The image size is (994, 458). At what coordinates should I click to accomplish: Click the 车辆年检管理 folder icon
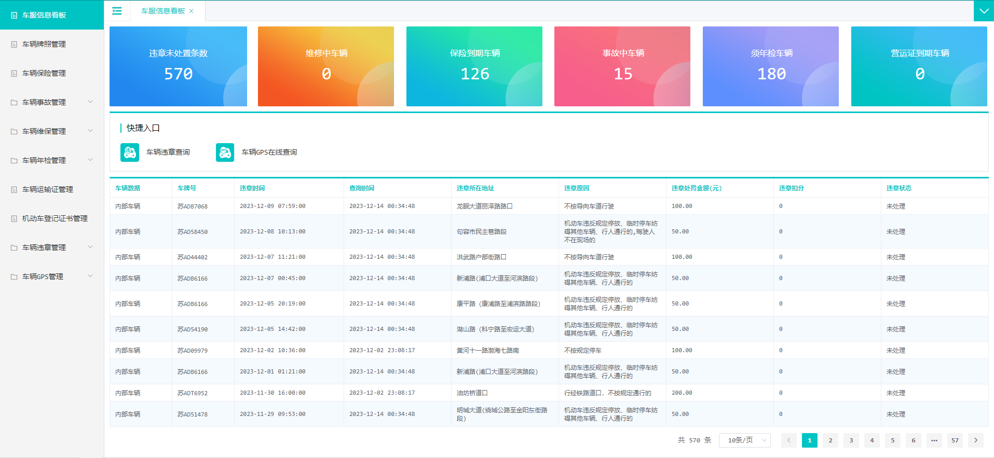coord(14,161)
